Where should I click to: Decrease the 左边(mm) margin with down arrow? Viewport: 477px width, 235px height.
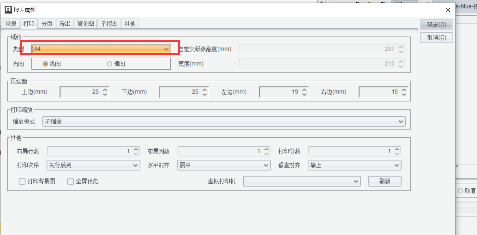tap(304, 94)
